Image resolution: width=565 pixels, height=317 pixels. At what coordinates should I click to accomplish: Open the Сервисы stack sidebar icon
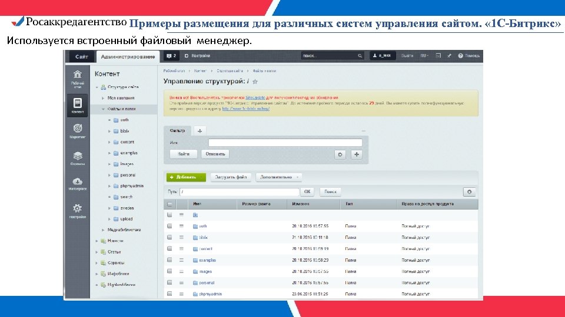point(78,158)
